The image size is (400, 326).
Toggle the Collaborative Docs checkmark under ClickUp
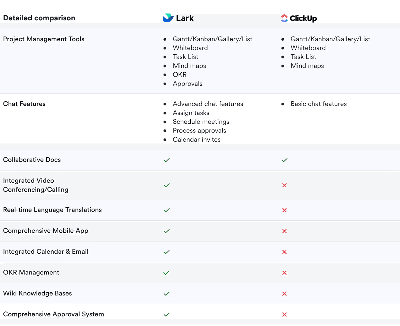click(284, 160)
